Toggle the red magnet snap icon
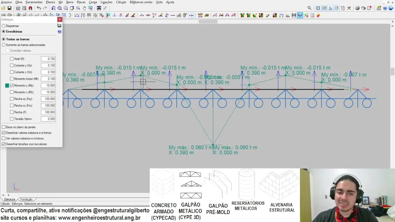 click(30, 8)
